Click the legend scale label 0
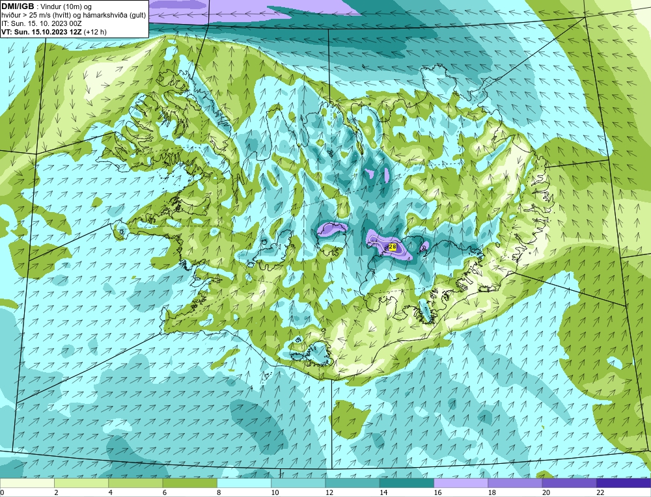 pyautogui.click(x=2, y=492)
